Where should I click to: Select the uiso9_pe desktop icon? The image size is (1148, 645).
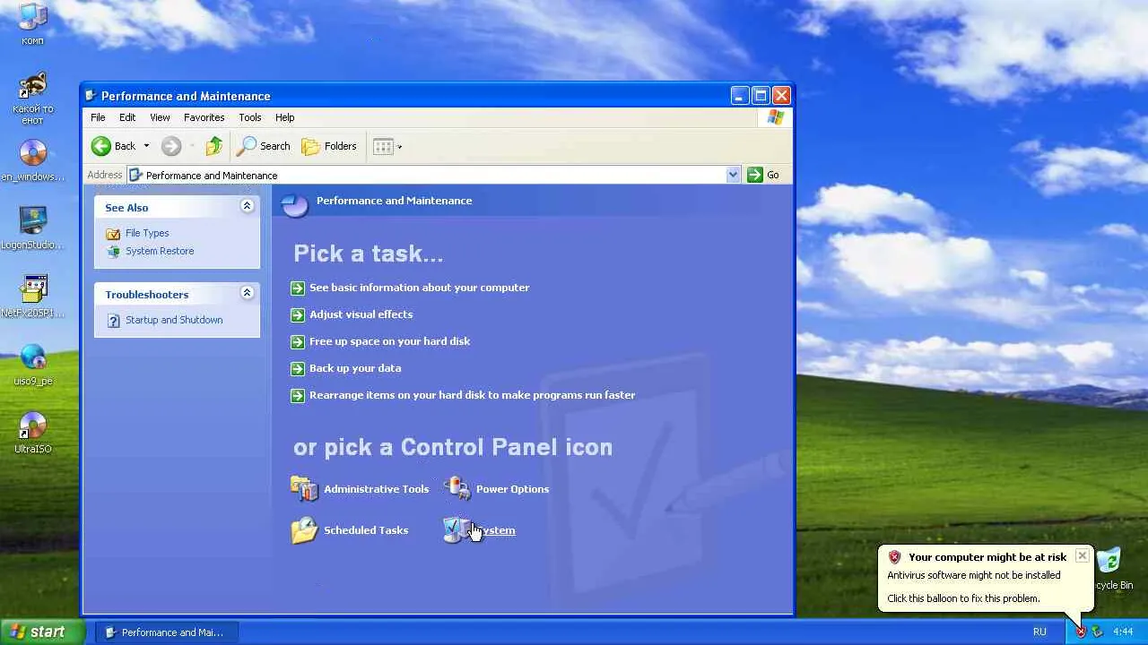(32, 365)
